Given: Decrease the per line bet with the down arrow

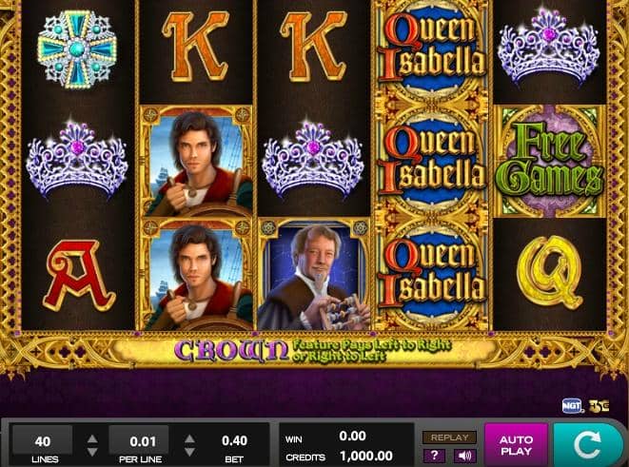Looking at the screenshot, I should tap(189, 452).
